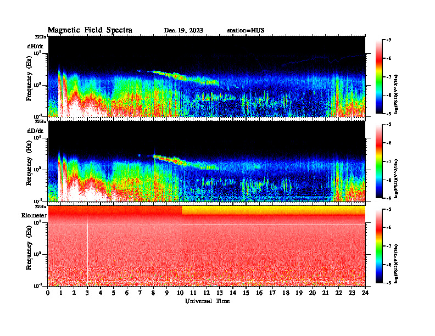The width and height of the screenshot is (435, 336).
Task: Click the -5 tick on Riometer color bar
Action: [389, 210]
